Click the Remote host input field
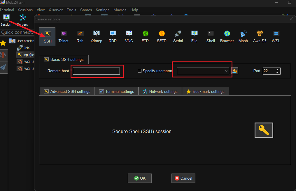The image size is (296, 191). (x=96, y=71)
